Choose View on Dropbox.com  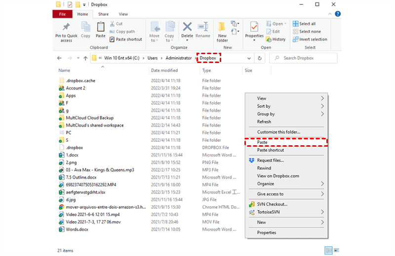point(286,176)
